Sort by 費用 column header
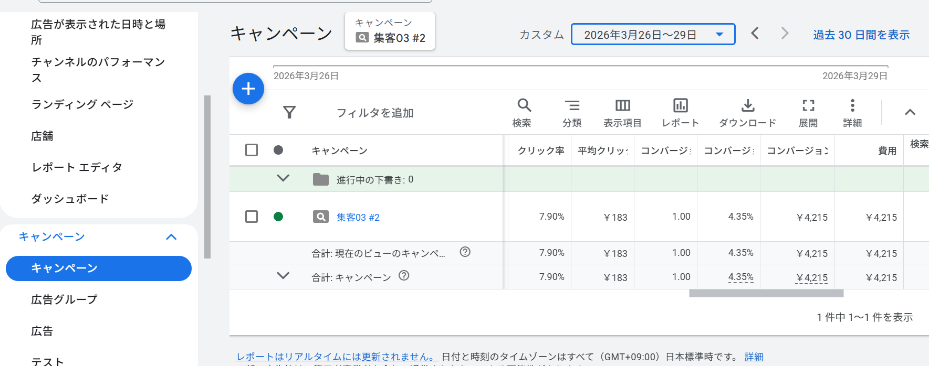The image size is (929, 366). 887,150
